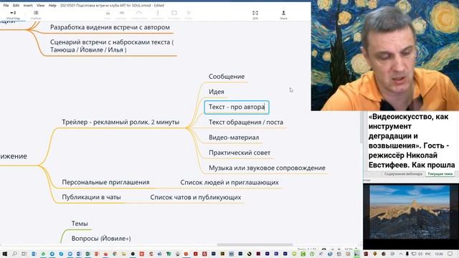Select 'Текст обращения / поста' topic
This screenshot has height=258, width=459.
[246, 123]
